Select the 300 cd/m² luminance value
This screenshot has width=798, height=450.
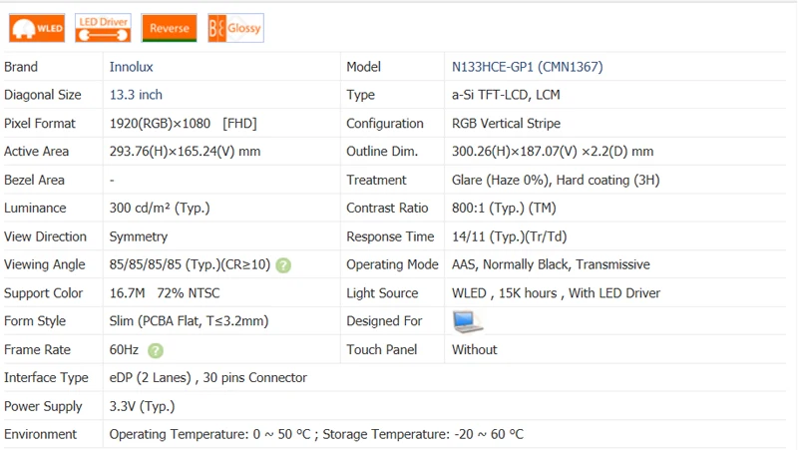[160, 208]
